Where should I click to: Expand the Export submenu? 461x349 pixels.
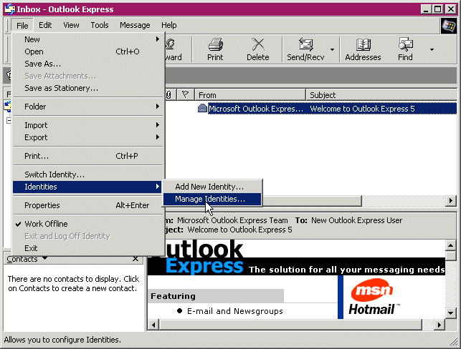[x=87, y=137]
